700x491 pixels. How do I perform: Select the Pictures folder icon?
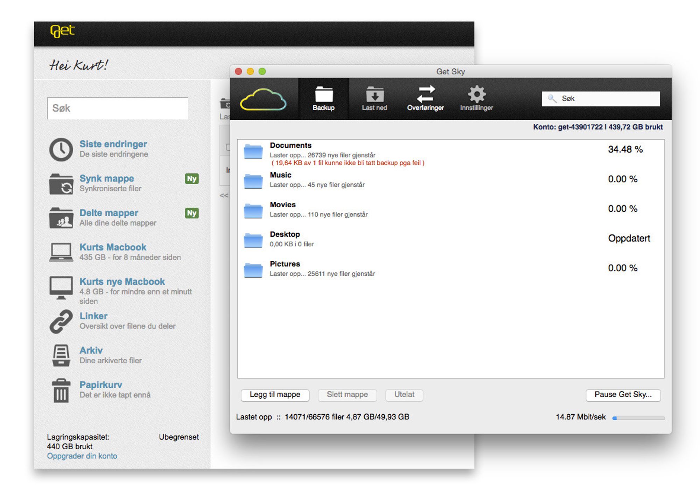(253, 270)
